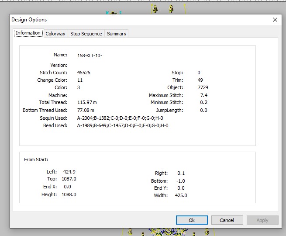
Task: Click the Height value 1088.0
Action: (69, 194)
